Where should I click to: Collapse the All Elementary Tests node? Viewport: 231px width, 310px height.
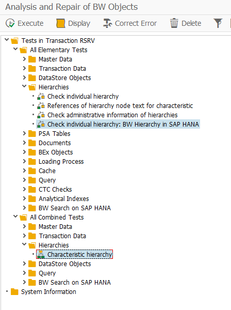(15, 49)
